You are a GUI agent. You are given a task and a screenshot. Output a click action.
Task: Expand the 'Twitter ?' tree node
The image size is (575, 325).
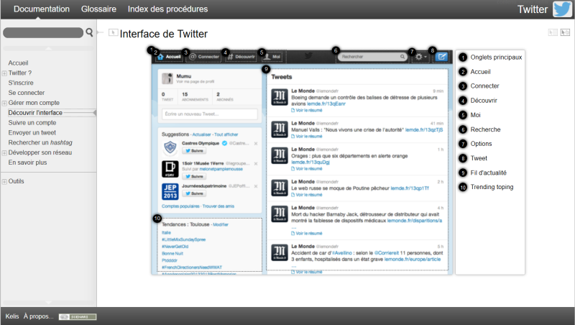[x=4, y=73]
